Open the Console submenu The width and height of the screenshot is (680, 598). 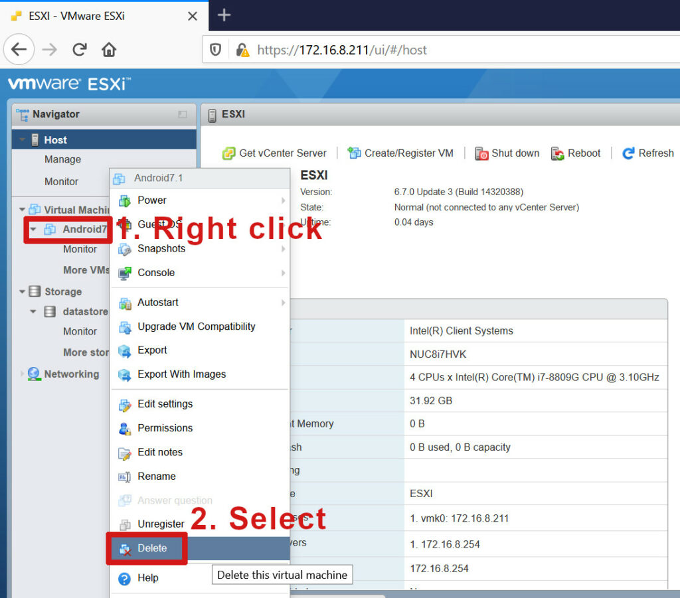200,273
